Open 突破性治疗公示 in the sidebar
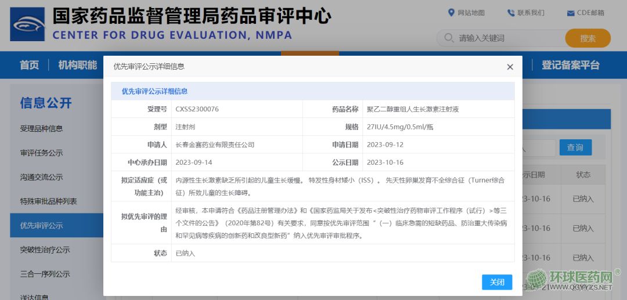The image size is (627, 300). [45, 250]
